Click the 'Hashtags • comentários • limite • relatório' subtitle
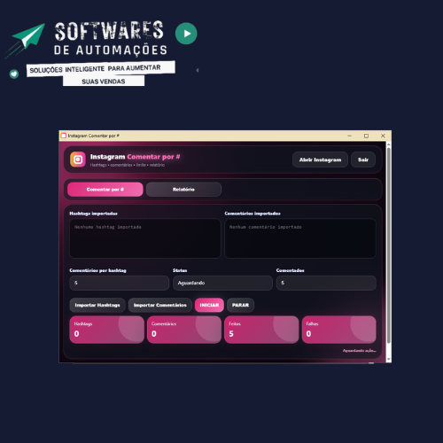Viewport: 443px width, 443px height. [128, 165]
